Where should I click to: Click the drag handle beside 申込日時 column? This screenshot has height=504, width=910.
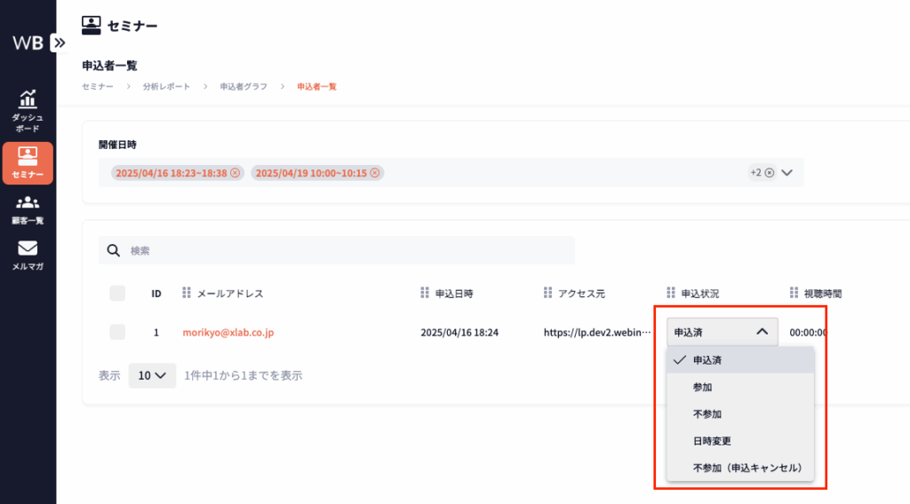click(x=425, y=294)
